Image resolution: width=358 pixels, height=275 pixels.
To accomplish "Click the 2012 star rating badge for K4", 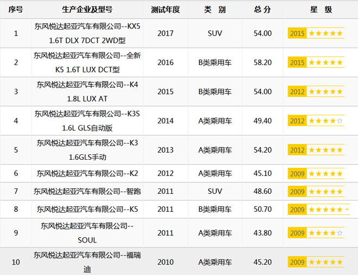I will (316, 91).
